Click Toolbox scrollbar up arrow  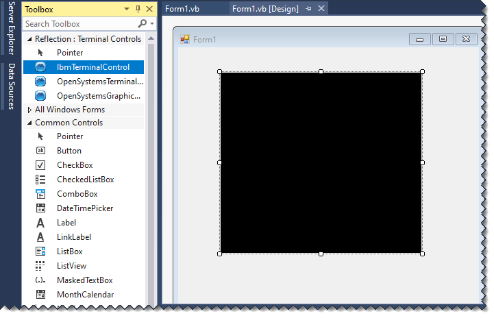click(151, 38)
